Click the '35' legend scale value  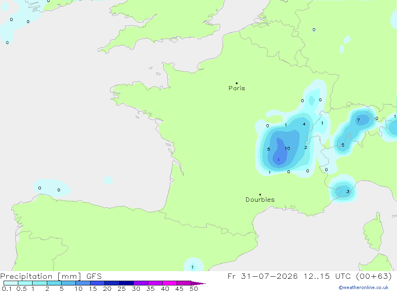150,289
